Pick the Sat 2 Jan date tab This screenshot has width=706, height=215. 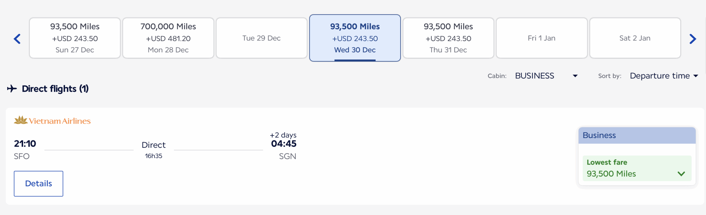pos(635,38)
